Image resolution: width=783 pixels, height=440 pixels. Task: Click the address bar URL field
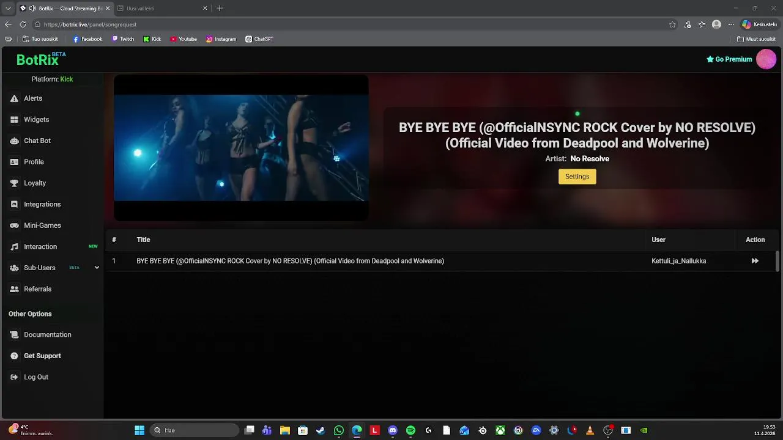coord(355,24)
